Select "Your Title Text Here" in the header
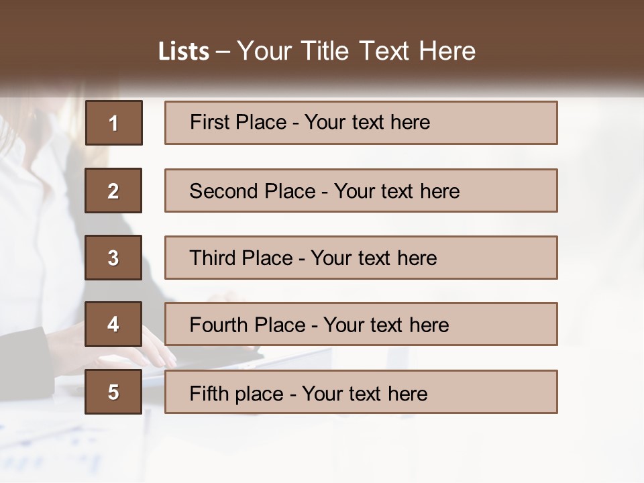Image resolution: width=644 pixels, height=483 pixels. pos(356,51)
